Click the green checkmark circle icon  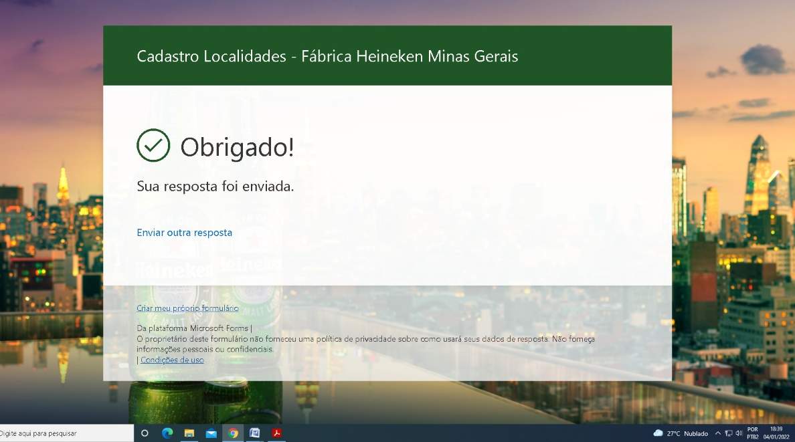pos(153,146)
